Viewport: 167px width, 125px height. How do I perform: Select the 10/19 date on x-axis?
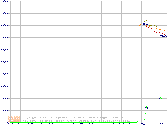click(51, 124)
